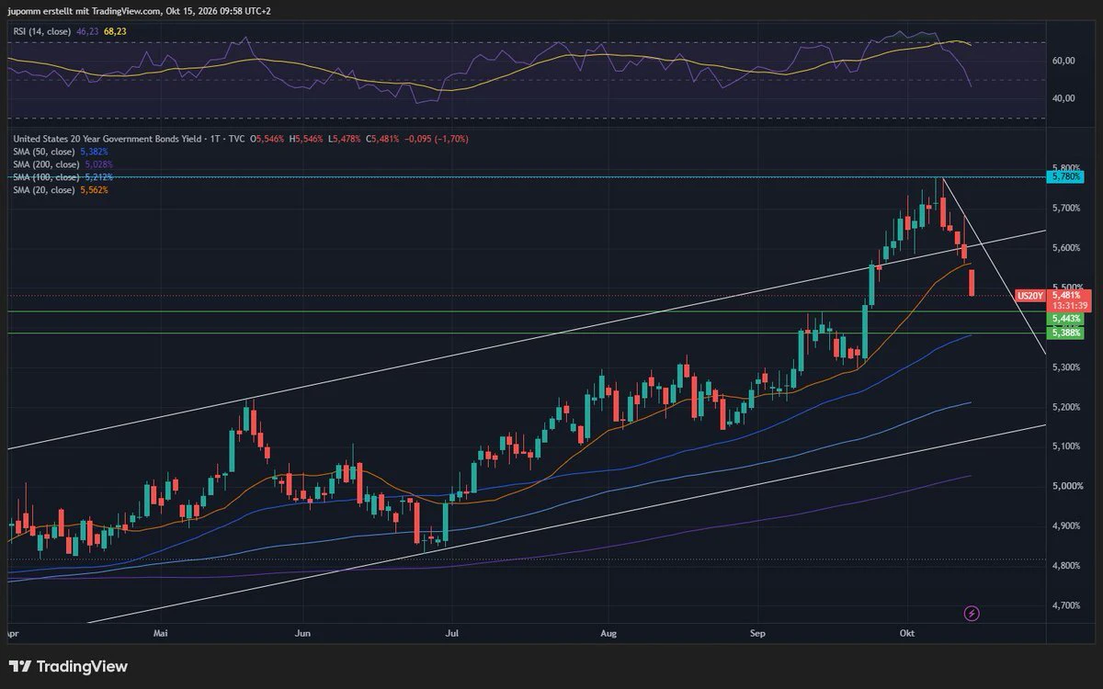Click the green 5,388% level label
Viewport: 1103px width, 689px height.
point(1065,333)
